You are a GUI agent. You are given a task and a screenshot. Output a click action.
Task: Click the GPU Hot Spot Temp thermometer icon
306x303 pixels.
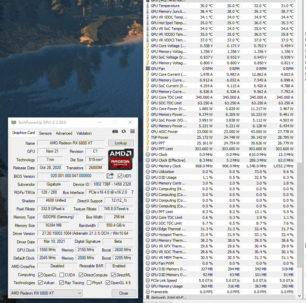coord(148,23)
